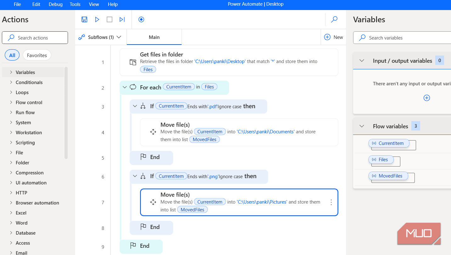Click the If icon for the .png condition
This screenshot has width=451, height=255.
(x=143, y=176)
